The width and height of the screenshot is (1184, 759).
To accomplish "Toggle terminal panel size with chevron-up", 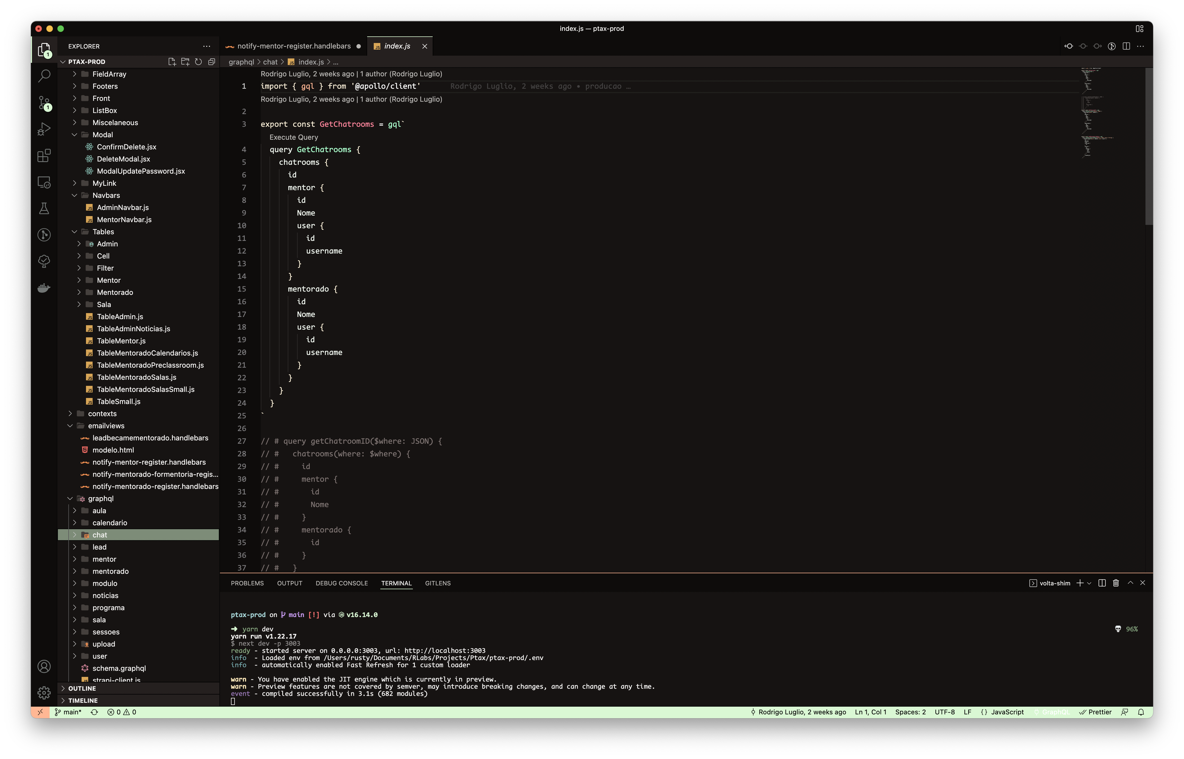I will [x=1130, y=583].
